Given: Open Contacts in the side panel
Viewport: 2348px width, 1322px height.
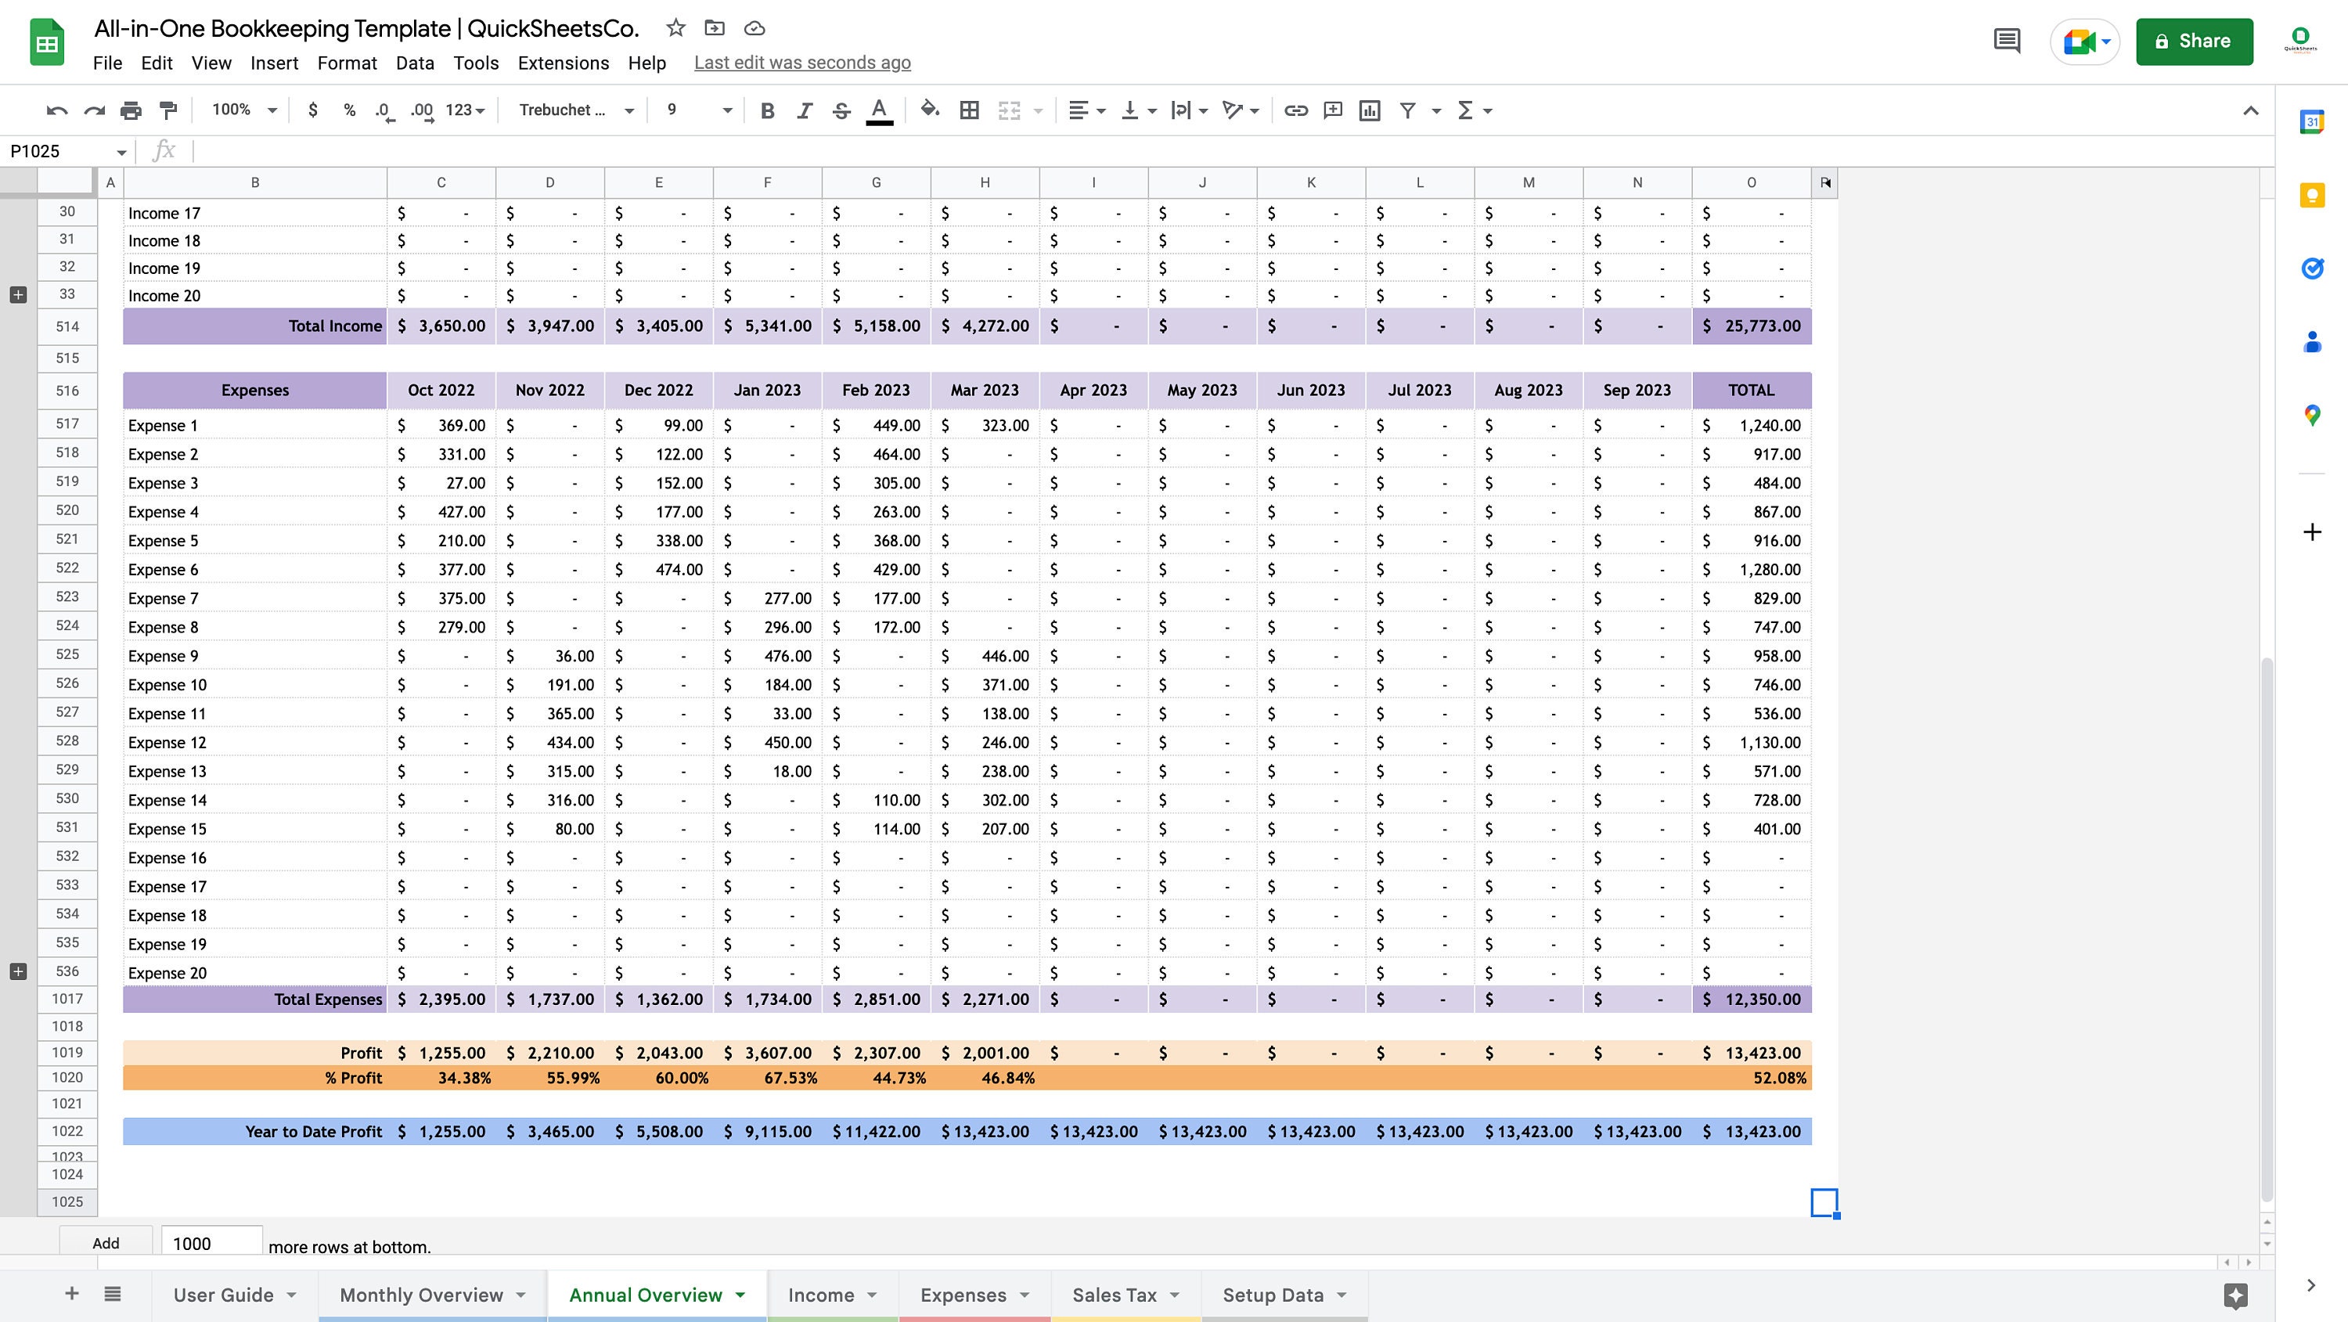Looking at the screenshot, I should (2311, 342).
